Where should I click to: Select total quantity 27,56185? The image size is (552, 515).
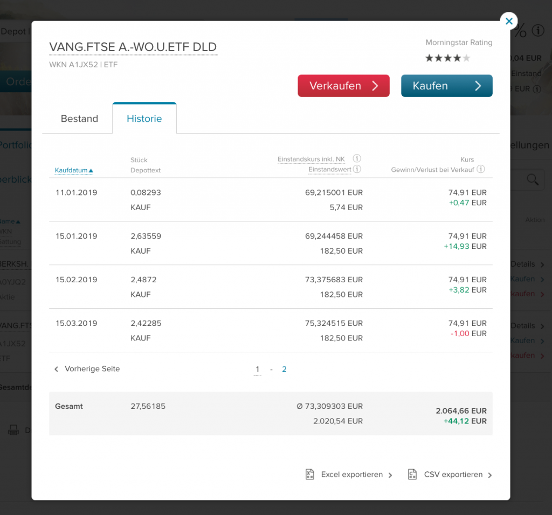pos(148,406)
